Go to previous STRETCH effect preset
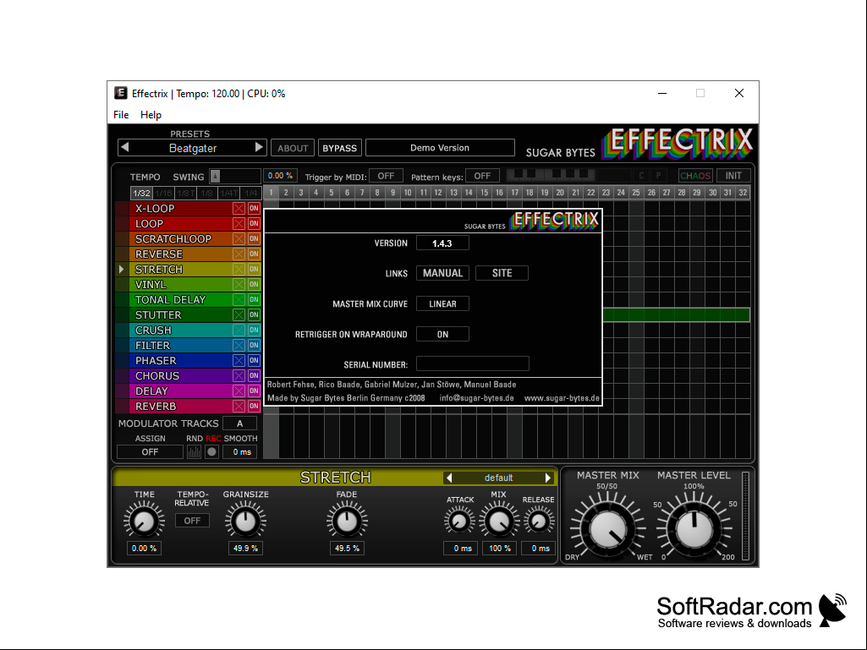Screen dimensions: 867x650 [449, 478]
